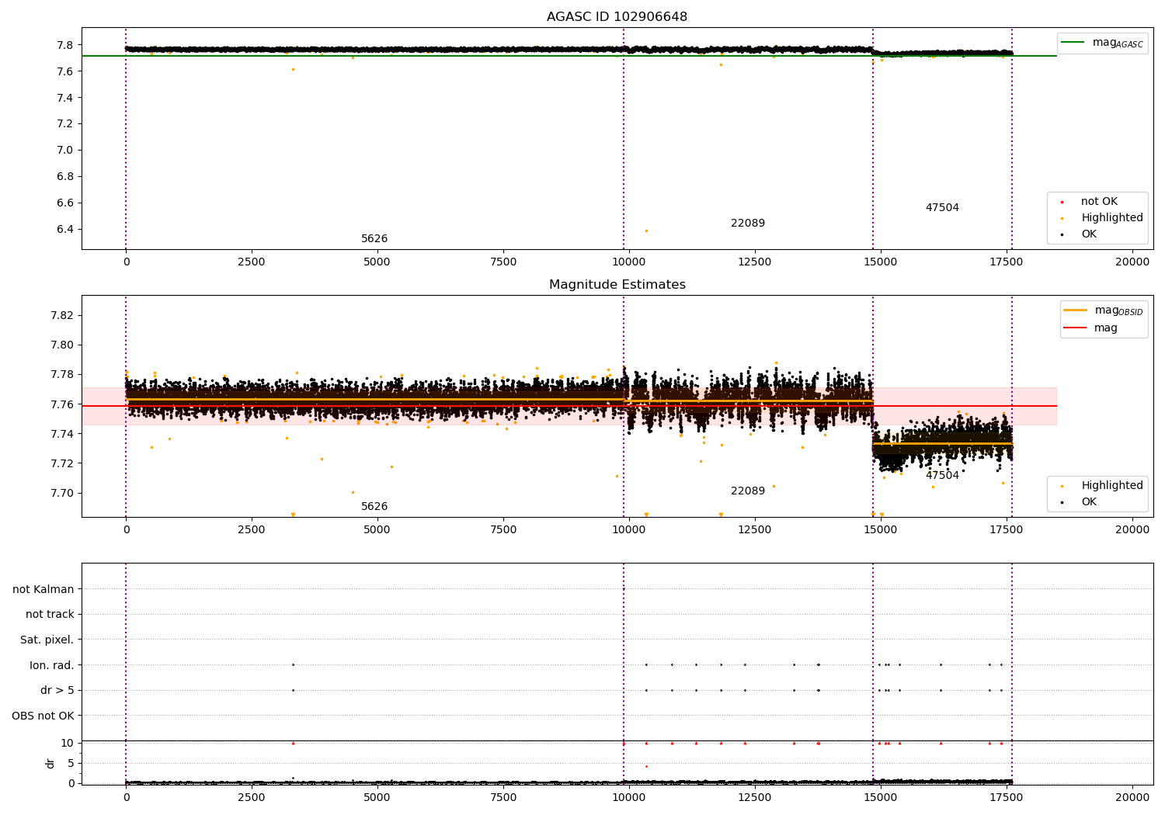Click the 'dr > 5' y-axis label
Image resolution: width=1165 pixels, height=815 pixels.
tap(57, 691)
